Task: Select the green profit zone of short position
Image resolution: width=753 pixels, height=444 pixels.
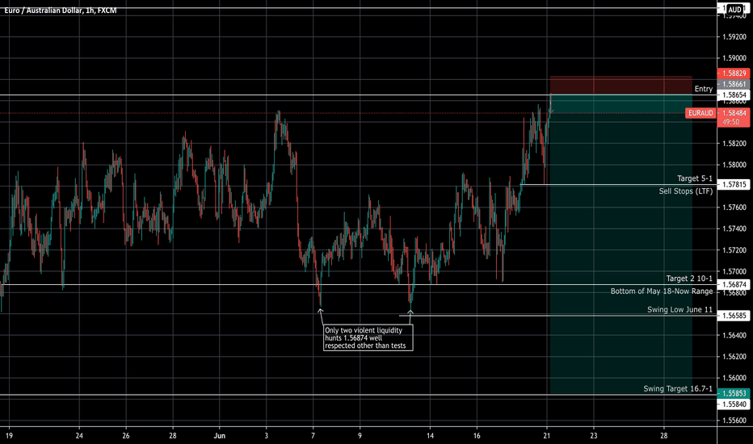Action: point(621,245)
